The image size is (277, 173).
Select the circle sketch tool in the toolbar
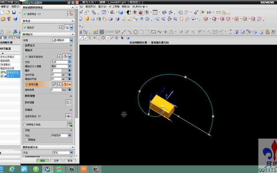click(x=136, y=32)
